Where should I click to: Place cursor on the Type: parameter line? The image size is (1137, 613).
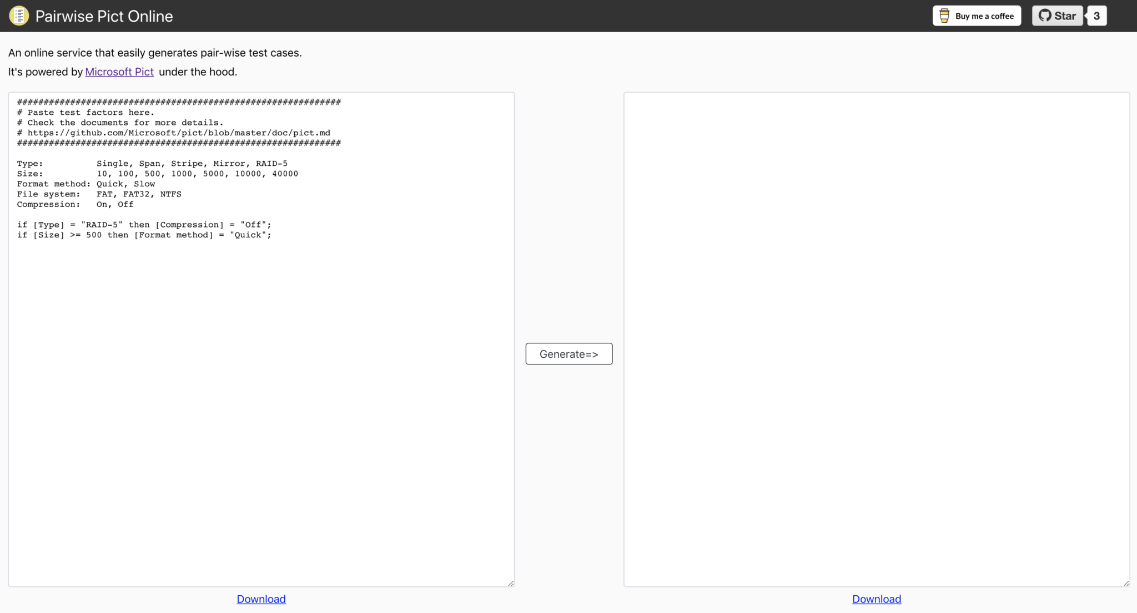pyautogui.click(x=152, y=164)
